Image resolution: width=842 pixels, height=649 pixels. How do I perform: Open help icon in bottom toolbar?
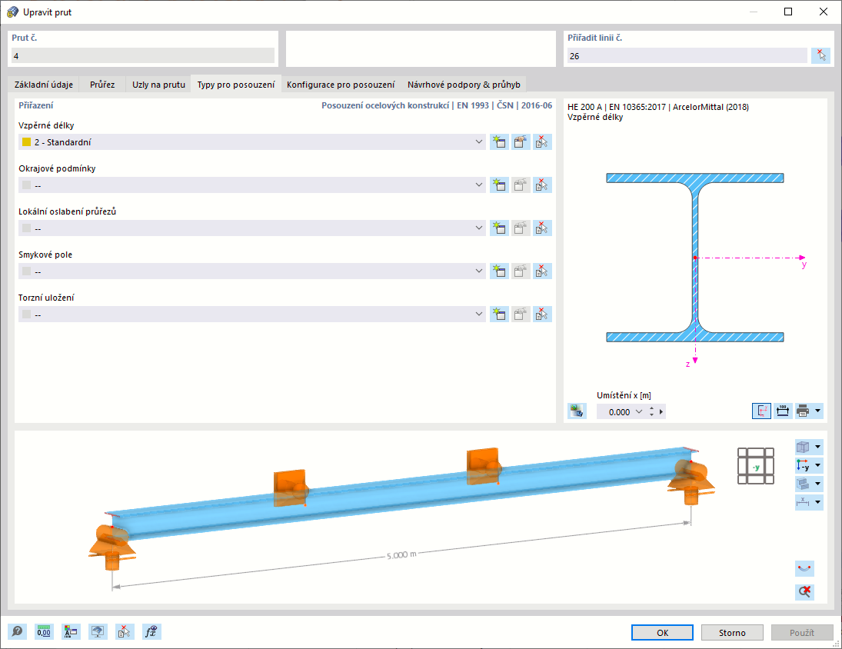[x=17, y=632]
